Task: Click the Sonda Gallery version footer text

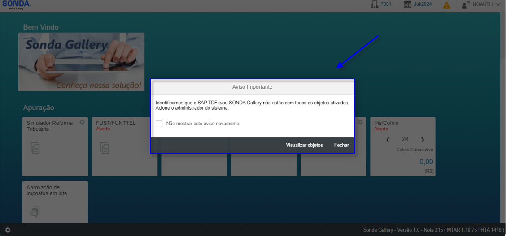Action: point(434,230)
